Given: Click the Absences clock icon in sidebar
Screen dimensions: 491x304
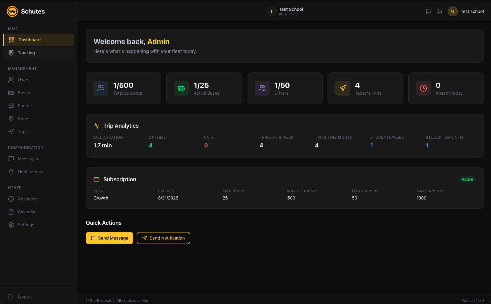Looking at the screenshot, I should [11, 199].
